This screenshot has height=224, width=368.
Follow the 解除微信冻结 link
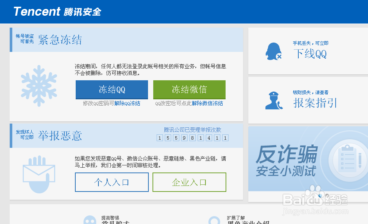[207, 103]
